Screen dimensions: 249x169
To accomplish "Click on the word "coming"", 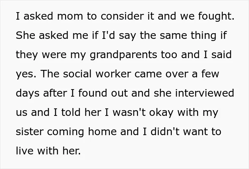I will click(x=65, y=132).
